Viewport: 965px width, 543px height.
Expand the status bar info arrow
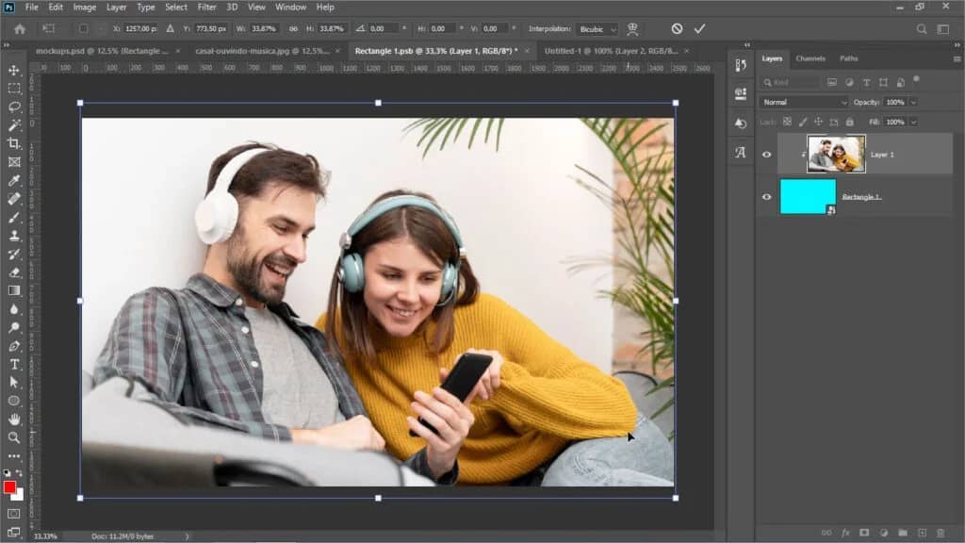[x=188, y=536]
